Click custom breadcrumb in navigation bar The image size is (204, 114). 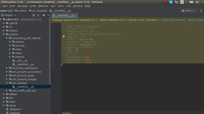coord(21,11)
